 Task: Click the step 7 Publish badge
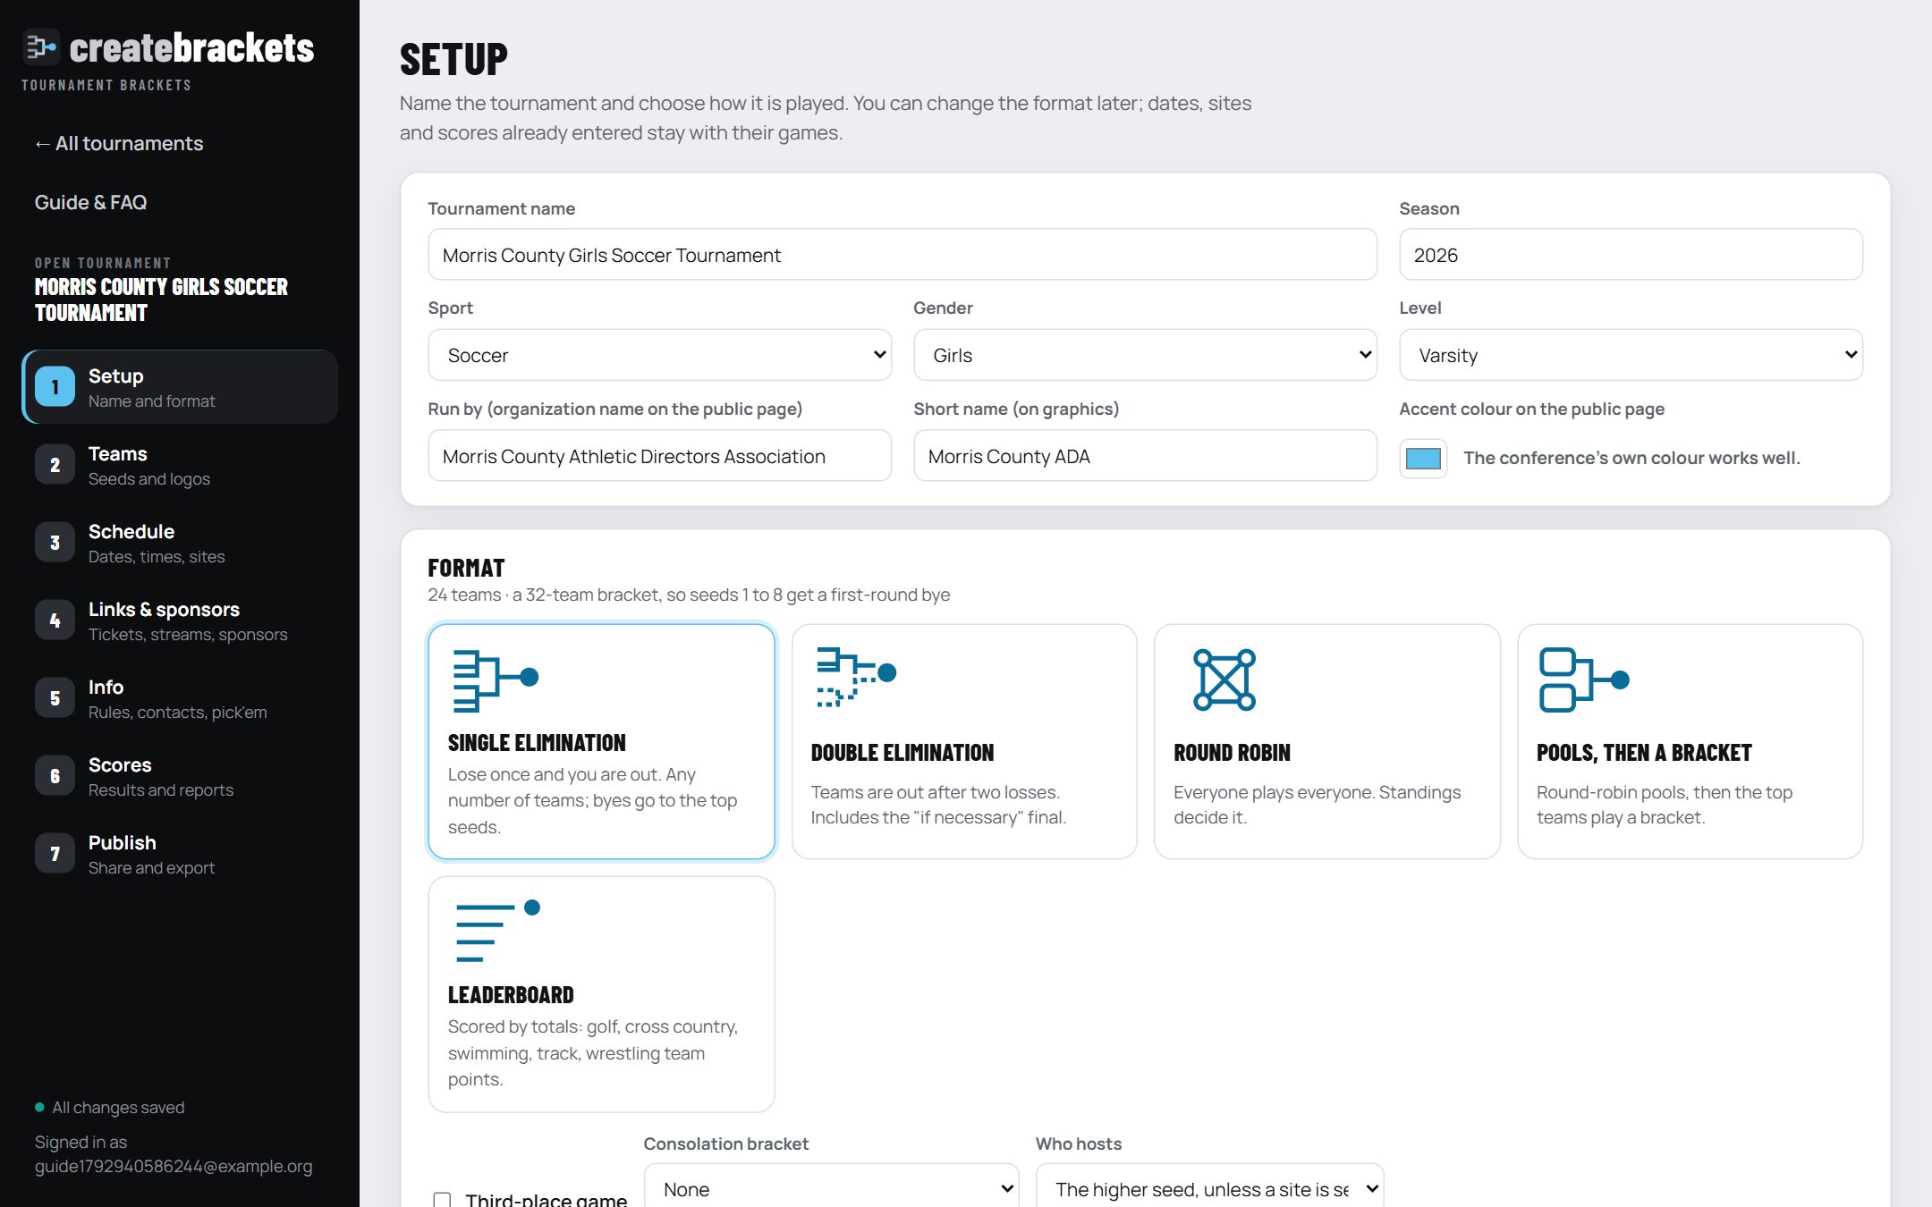point(55,854)
